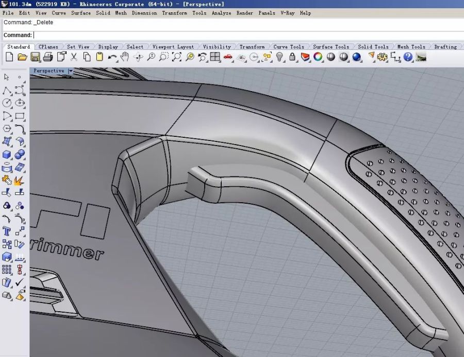Select the Polyline tool in left sidebar
464x357 pixels.
coord(7,91)
